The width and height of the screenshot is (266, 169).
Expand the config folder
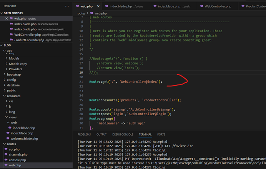tap(5, 80)
